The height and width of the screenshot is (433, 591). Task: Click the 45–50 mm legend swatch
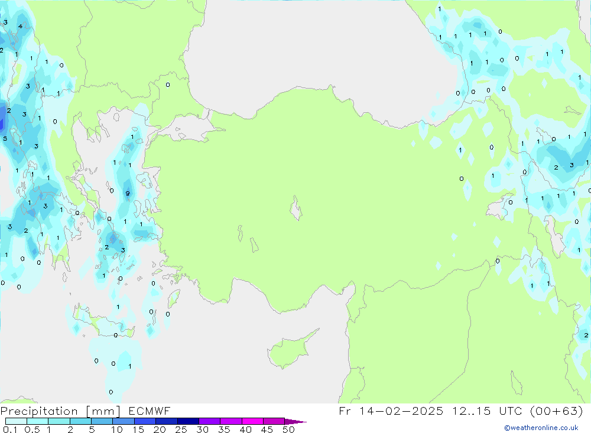(x=274, y=421)
